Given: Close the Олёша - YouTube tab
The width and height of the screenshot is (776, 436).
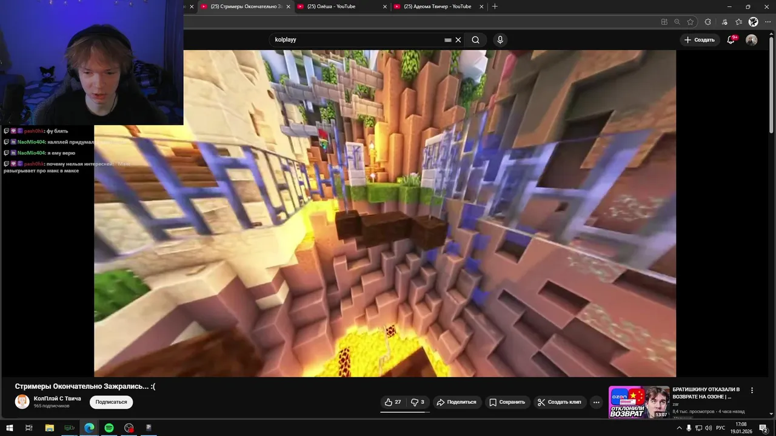Looking at the screenshot, I should pyautogui.click(x=385, y=7).
